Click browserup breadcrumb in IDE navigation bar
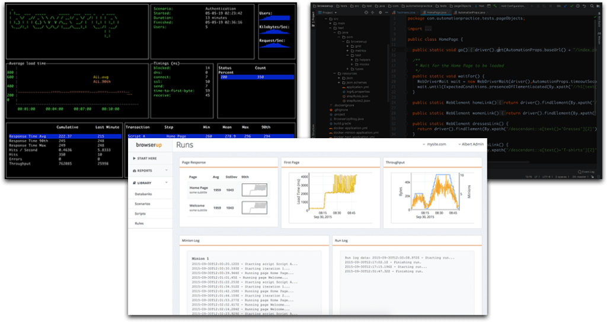607x322 pixels. click(323, 6)
